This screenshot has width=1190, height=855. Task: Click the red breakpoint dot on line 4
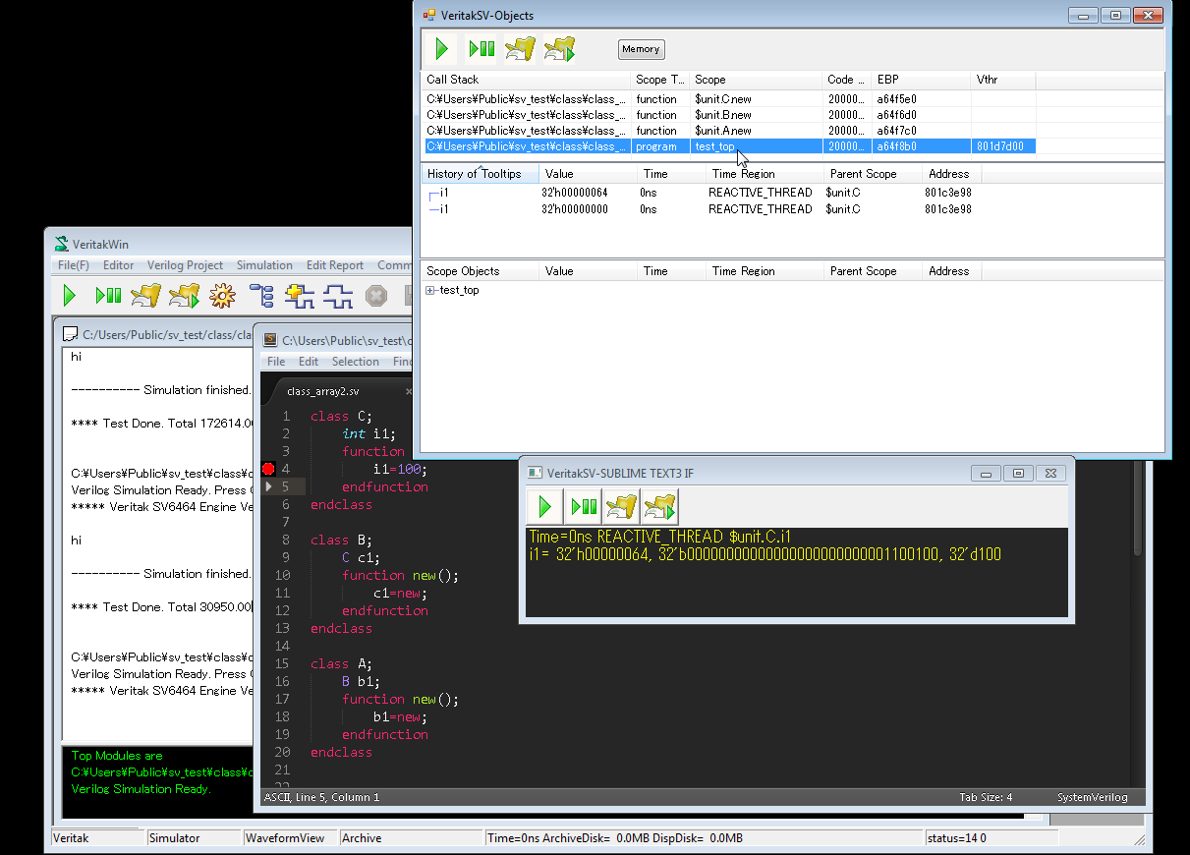268,469
